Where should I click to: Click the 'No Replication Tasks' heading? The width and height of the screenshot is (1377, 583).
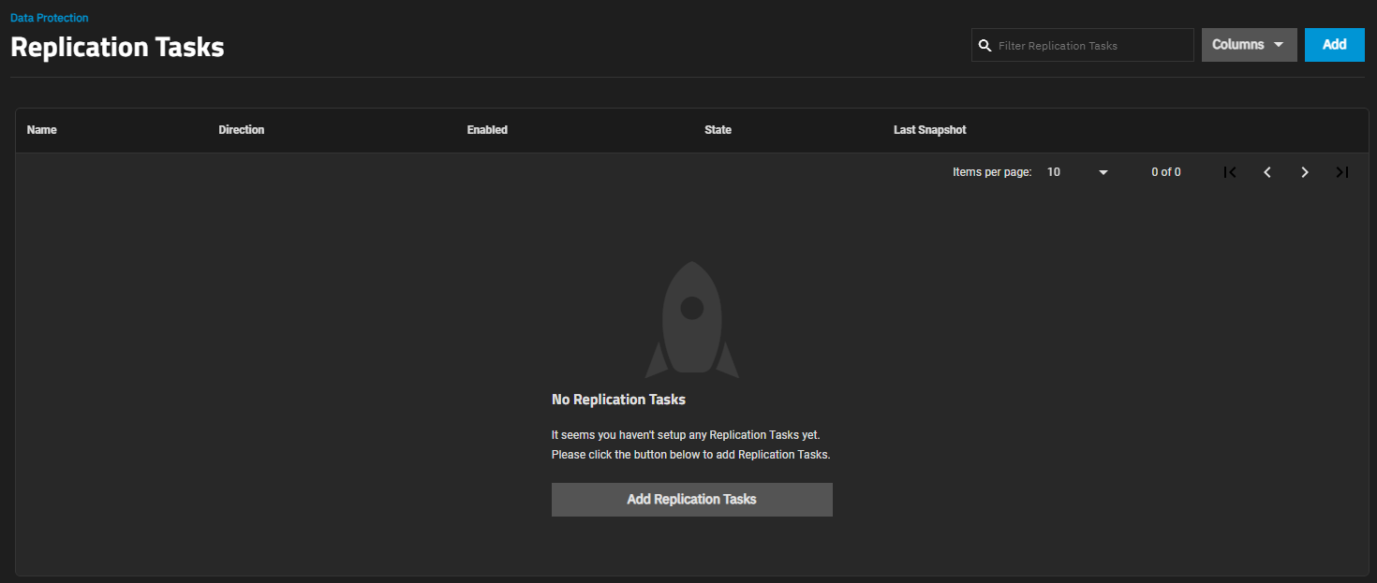click(x=619, y=400)
